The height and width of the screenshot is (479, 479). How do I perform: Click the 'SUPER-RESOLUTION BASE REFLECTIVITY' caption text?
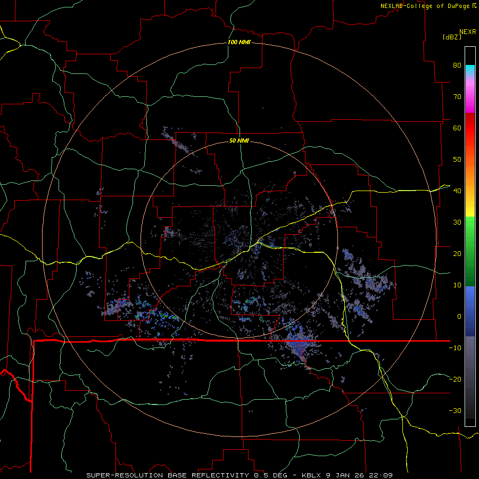click(x=168, y=475)
